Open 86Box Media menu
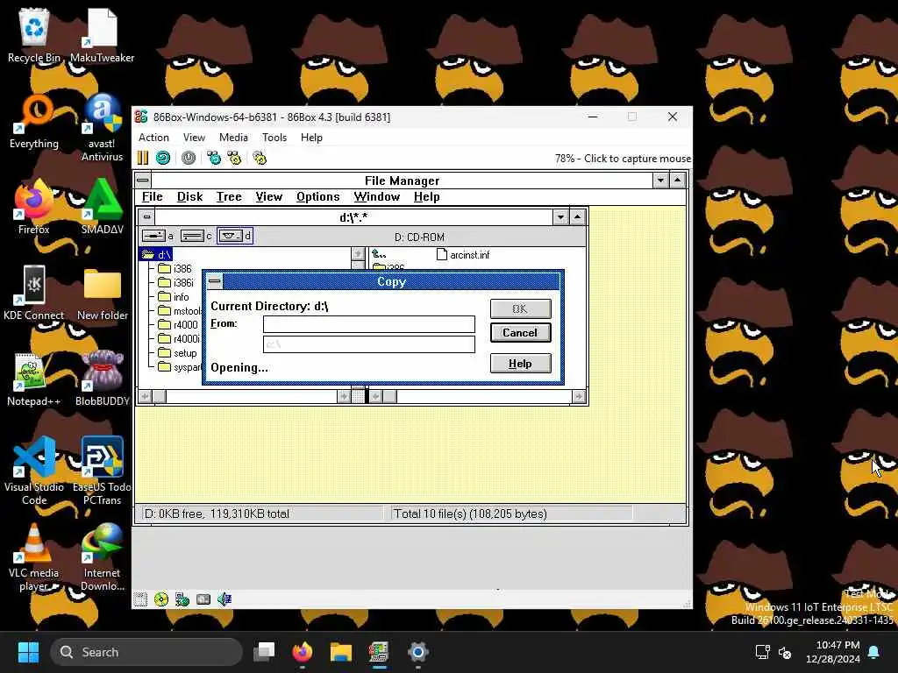898x673 pixels. tap(233, 138)
